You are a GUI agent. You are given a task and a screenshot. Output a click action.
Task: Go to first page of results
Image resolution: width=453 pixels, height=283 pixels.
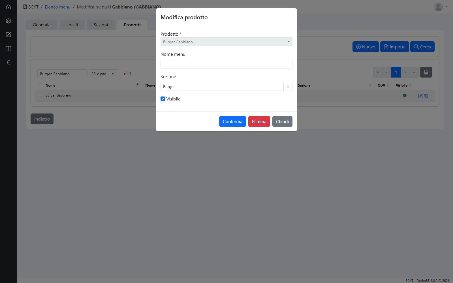point(378,72)
